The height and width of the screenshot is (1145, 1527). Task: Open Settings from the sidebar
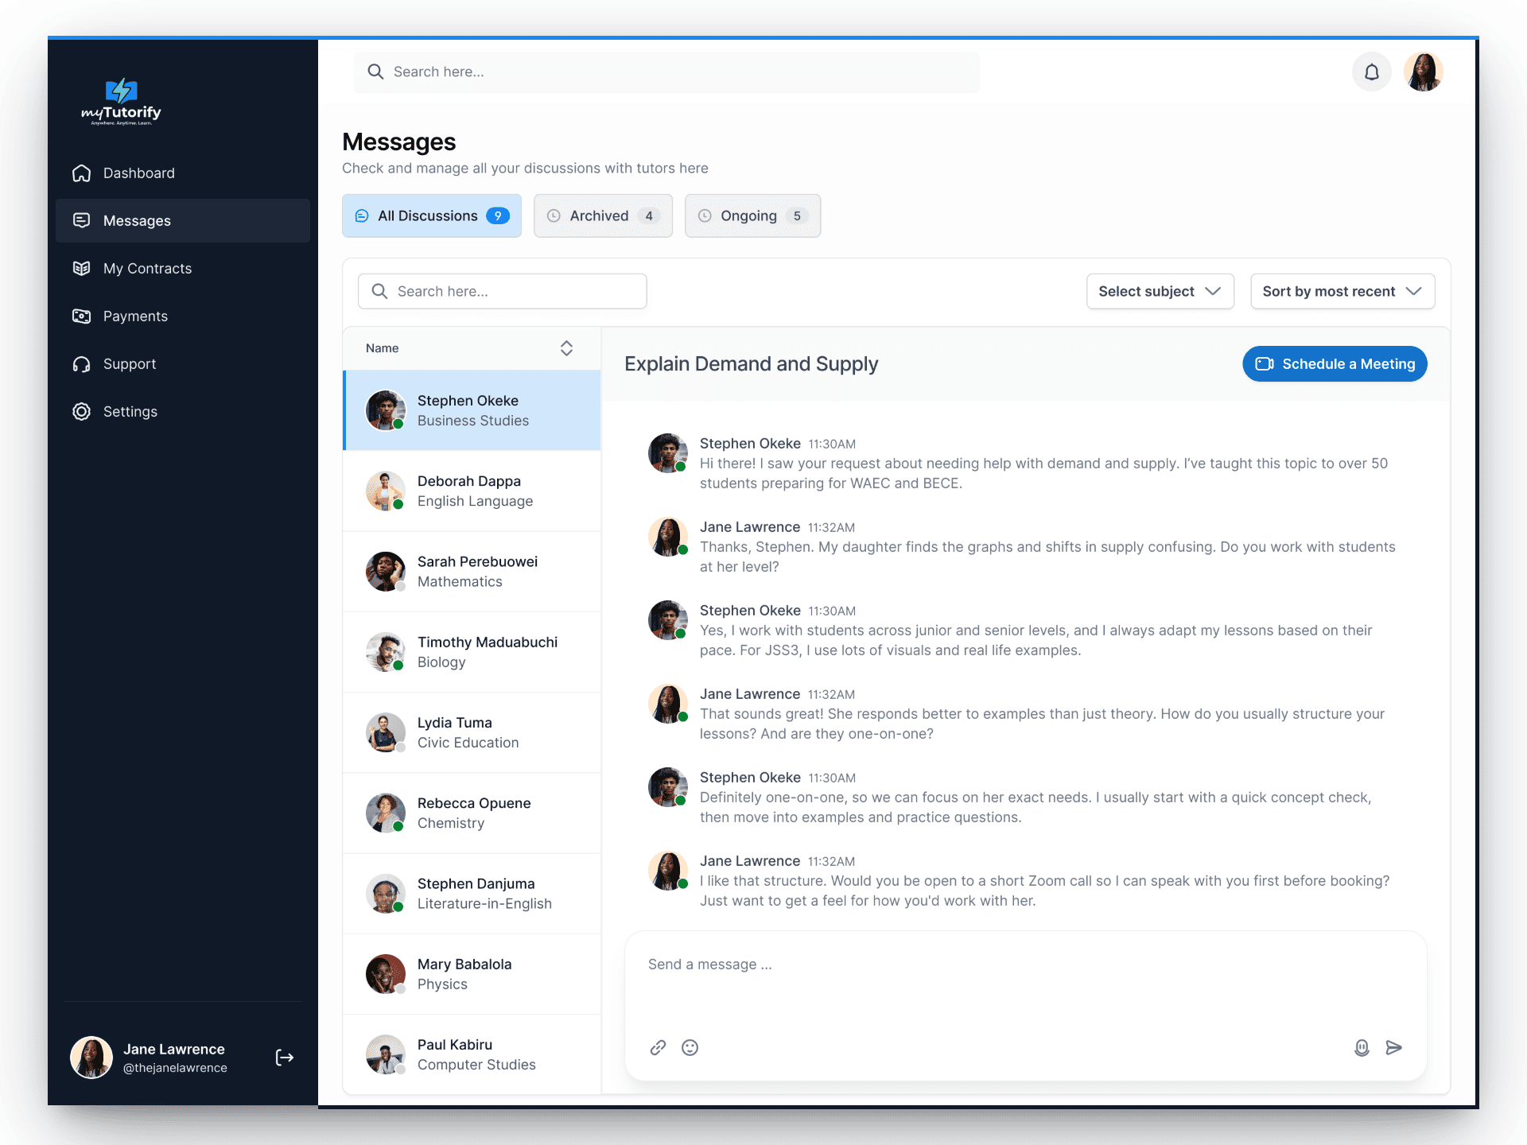point(130,411)
